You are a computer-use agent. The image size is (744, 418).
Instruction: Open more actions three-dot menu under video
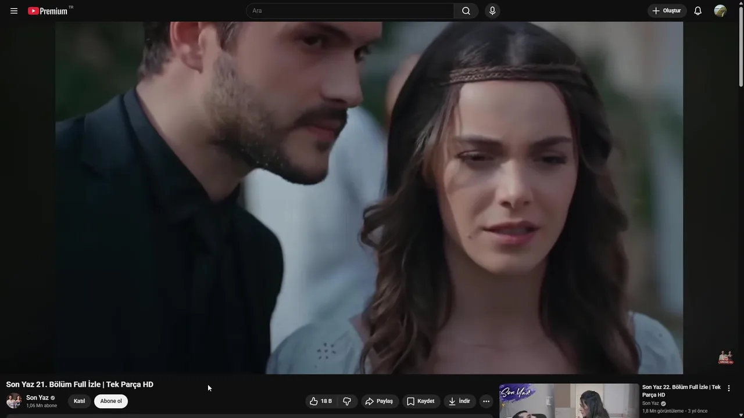coord(487,401)
